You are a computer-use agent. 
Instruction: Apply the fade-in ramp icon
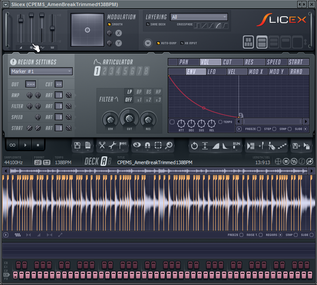216,146
